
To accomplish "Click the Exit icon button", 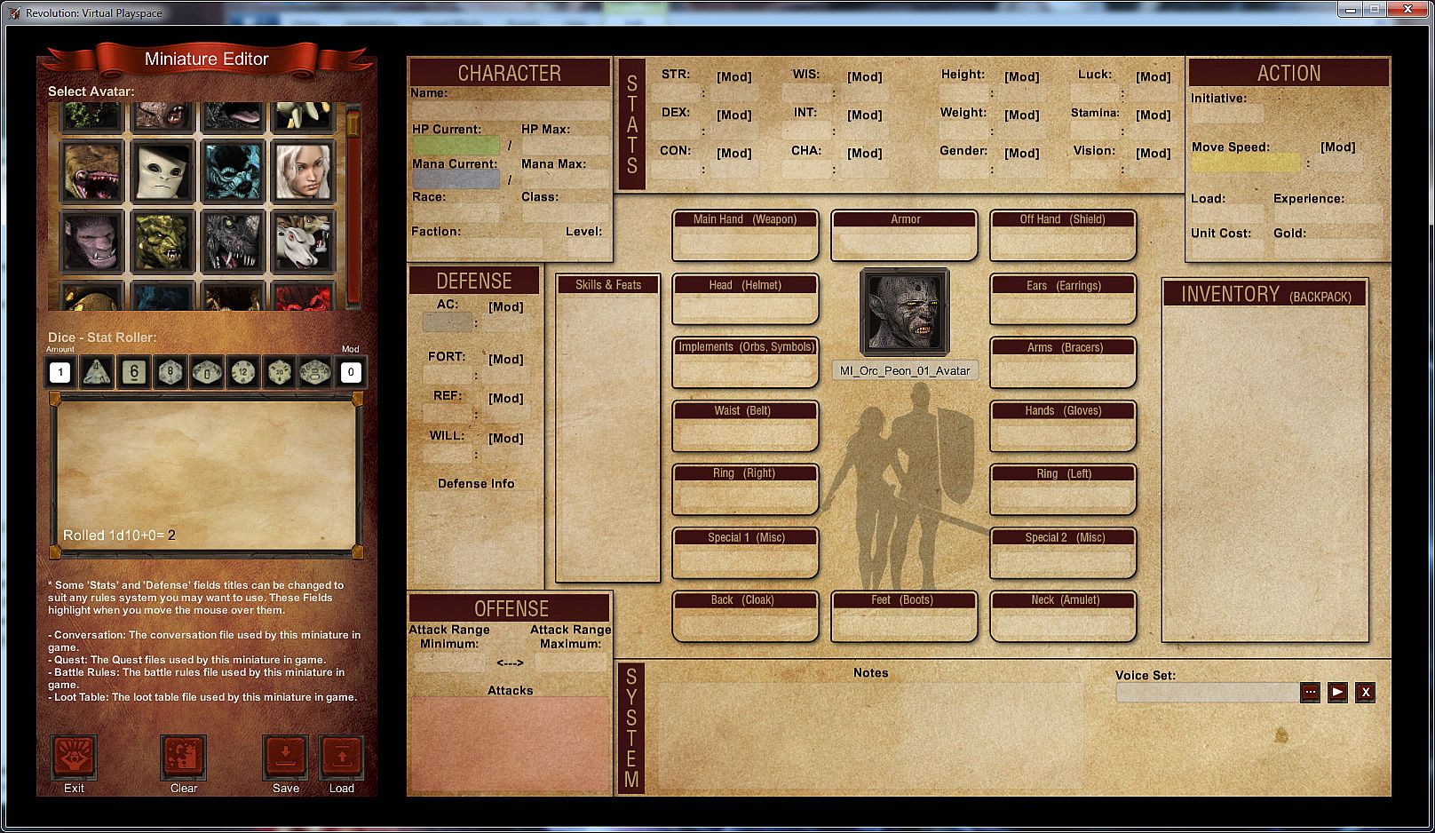I will point(74,758).
